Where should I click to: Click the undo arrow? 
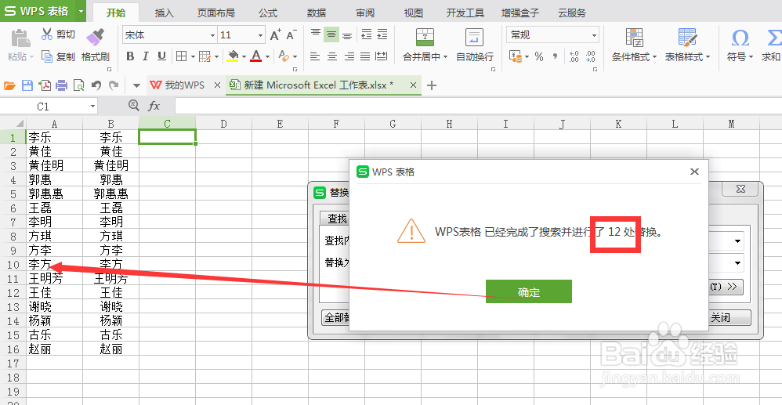(96, 85)
